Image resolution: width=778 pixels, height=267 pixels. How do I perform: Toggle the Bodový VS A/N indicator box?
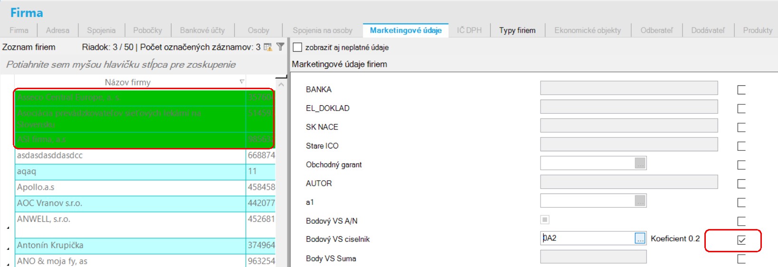tap(545, 220)
